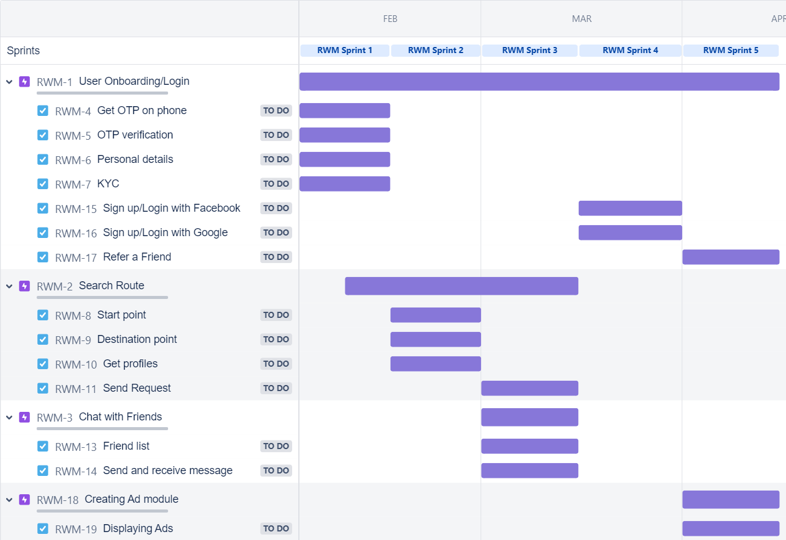
Task: Collapse the Chat with Friends epic
Action: tap(9, 417)
